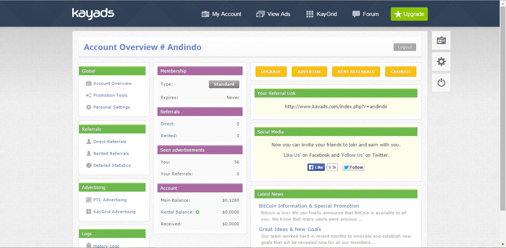Image resolution: width=506 pixels, height=248 pixels.
Task: Open My Account in top navigation
Action: click(x=222, y=14)
